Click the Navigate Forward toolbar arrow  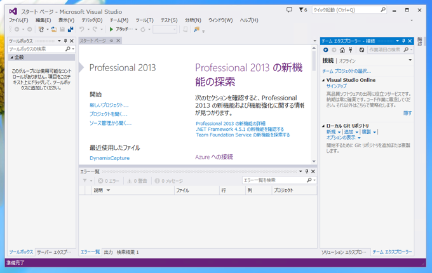pos(29,29)
